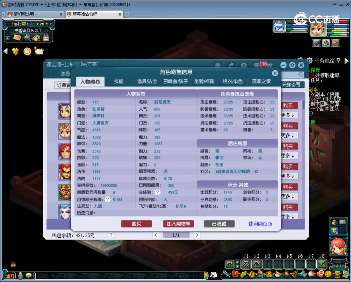Click the peach icon in bottom bar
The image size is (351, 282).
click(312, 274)
